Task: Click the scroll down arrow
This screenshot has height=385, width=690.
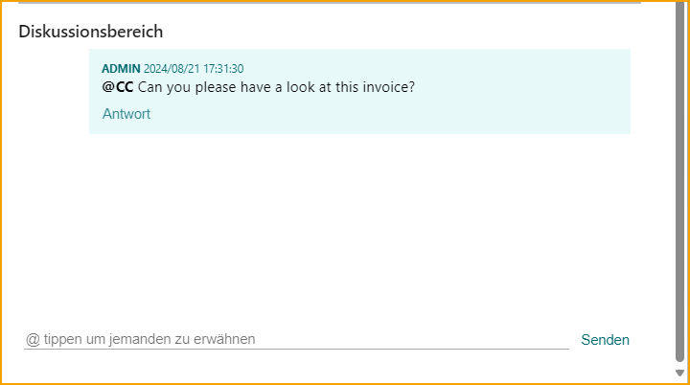Action: [679, 373]
